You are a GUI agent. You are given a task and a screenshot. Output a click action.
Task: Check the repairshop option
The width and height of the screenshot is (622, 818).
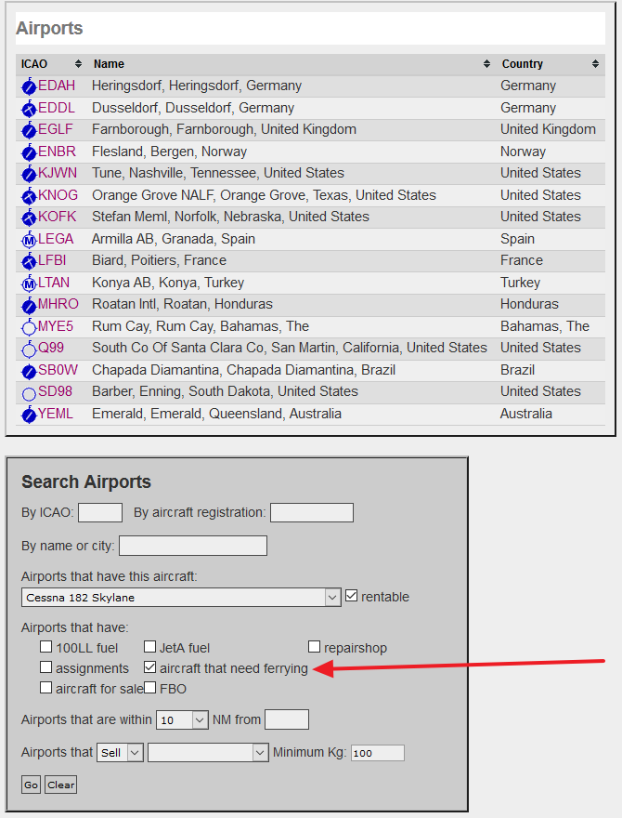tap(314, 647)
